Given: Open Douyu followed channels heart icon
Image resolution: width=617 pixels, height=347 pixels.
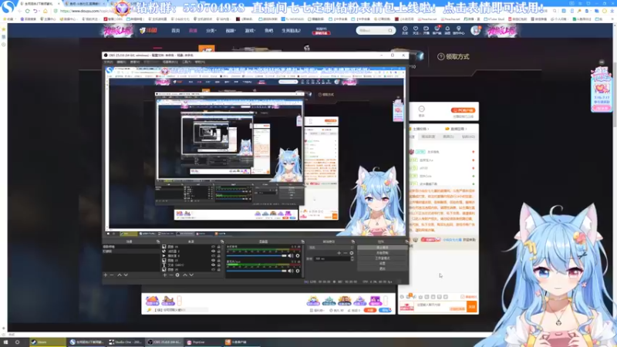Looking at the screenshot, I should pyautogui.click(x=416, y=30).
